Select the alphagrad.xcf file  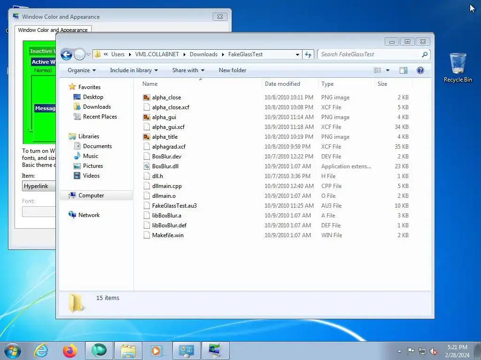pyautogui.click(x=169, y=147)
